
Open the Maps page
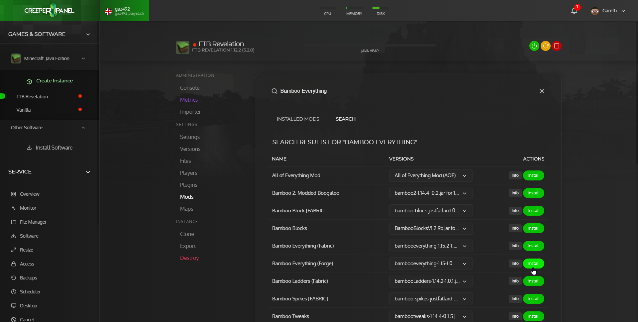186,209
